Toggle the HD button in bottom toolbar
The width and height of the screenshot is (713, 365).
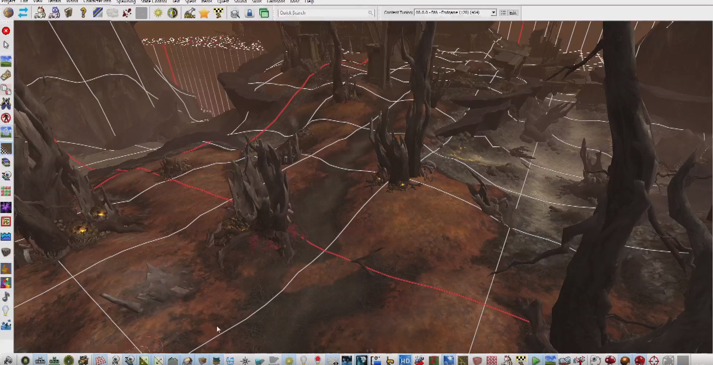pos(405,360)
